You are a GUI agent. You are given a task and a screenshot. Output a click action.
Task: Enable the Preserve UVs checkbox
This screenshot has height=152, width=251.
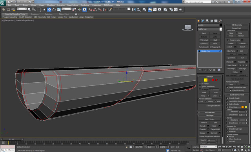(x=228, y=40)
